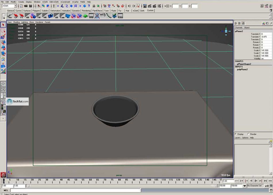Screen dimensions: 273x195
Task: Enable the curves selection mask icon
Action: pos(67,6)
